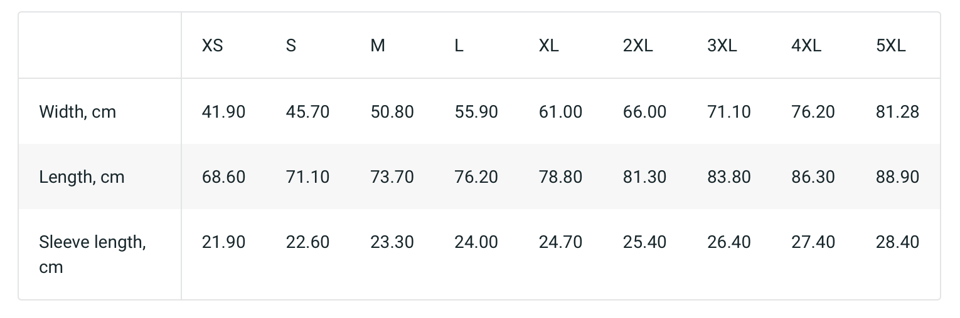The image size is (960, 318).
Task: Select the 28.40 sleeve length cell
Action: [897, 242]
